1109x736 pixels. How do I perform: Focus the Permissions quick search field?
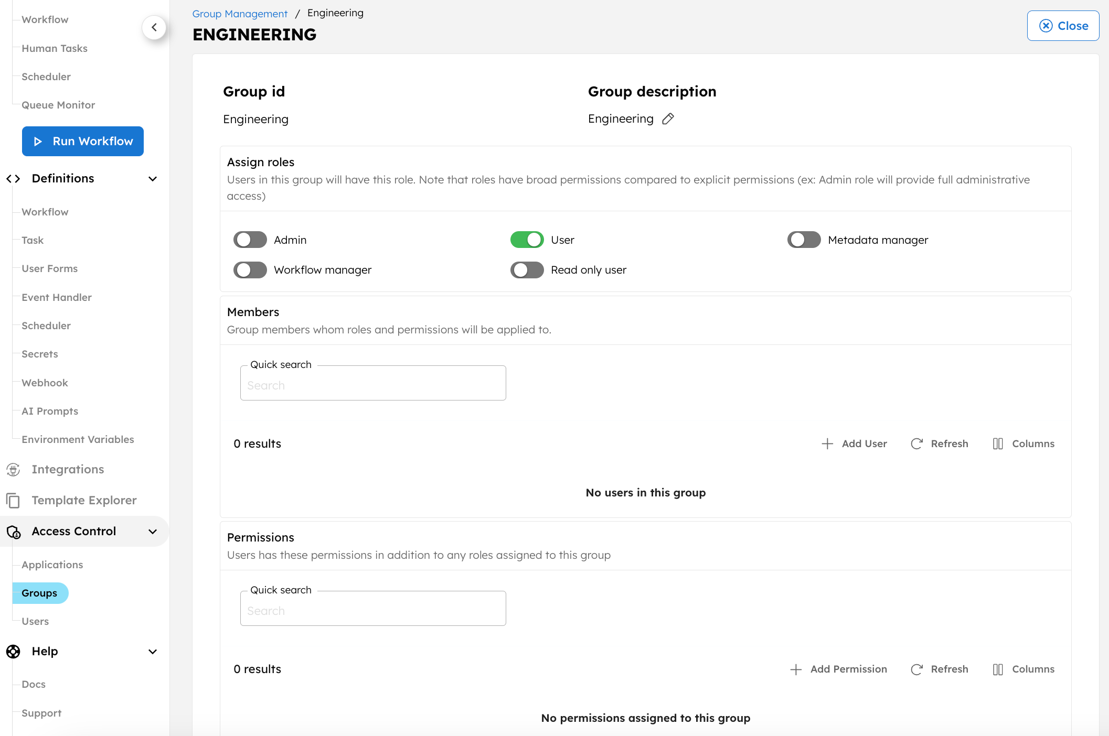373,609
